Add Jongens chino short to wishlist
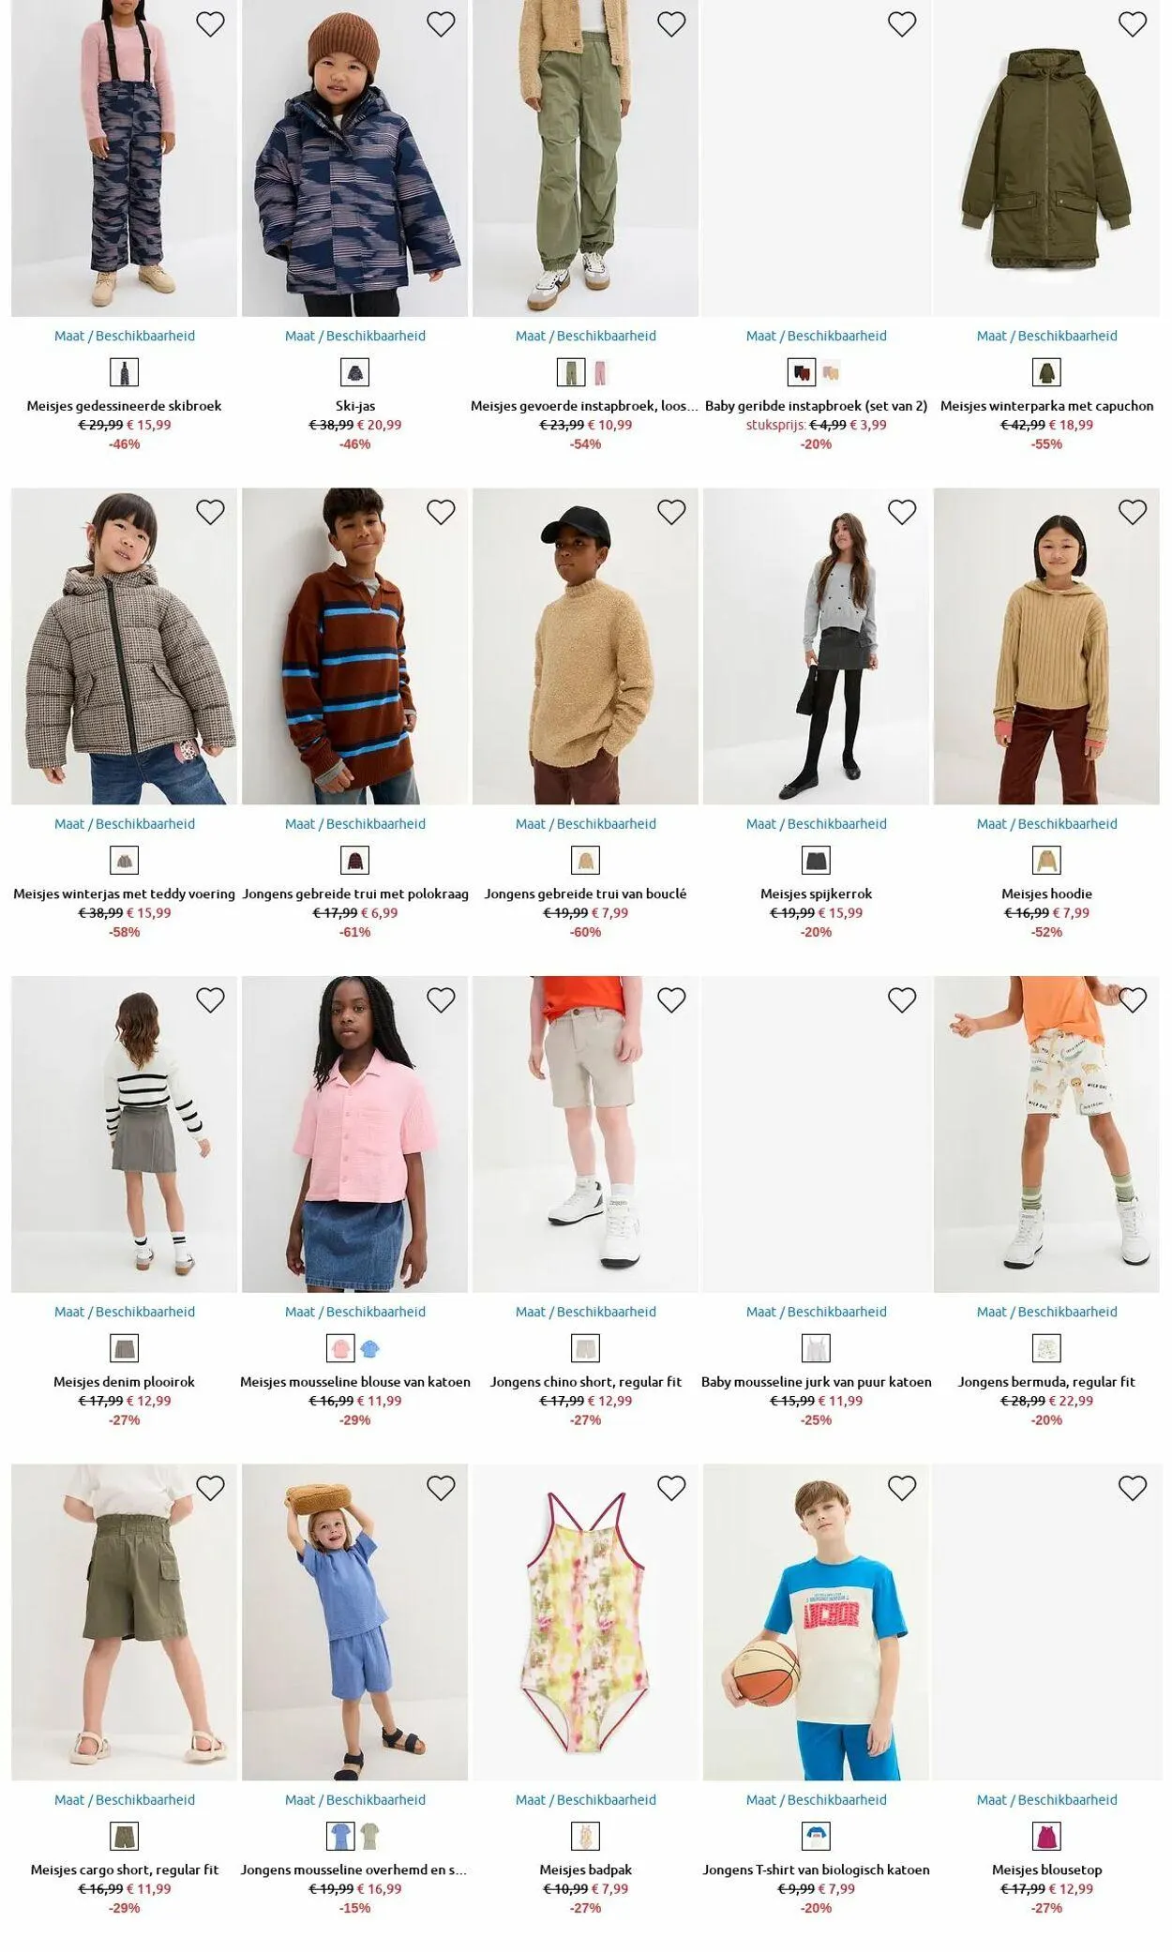 (671, 1000)
